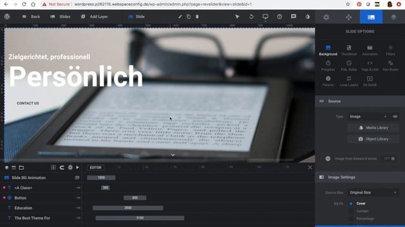Toggle the contrast half-circle icon
This screenshot has width=405, height=227.
(308, 17)
